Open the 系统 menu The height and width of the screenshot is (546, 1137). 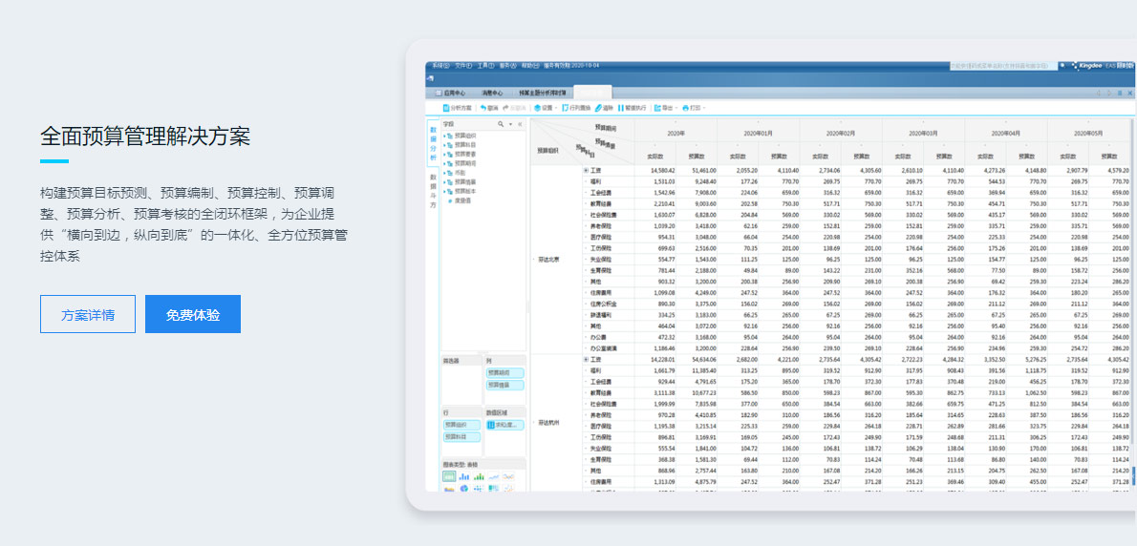point(440,65)
